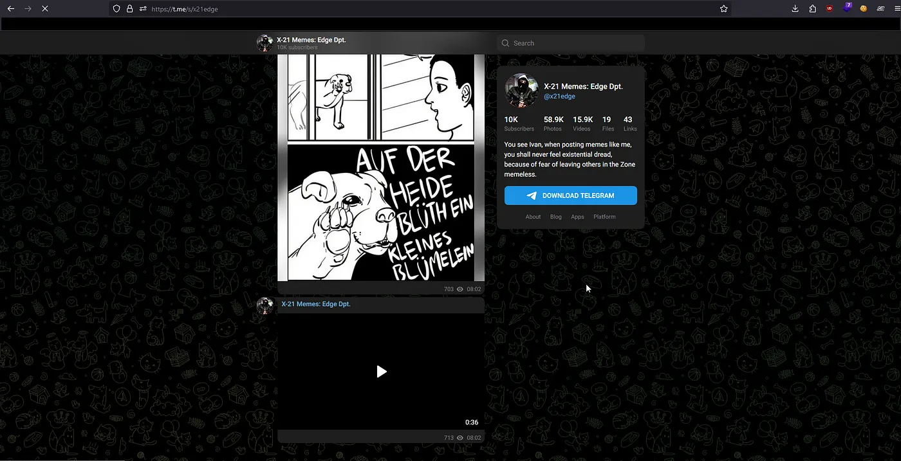This screenshot has height=461, width=901.
Task: Click paper-plane icon on Download Telegram
Action: (x=532, y=195)
